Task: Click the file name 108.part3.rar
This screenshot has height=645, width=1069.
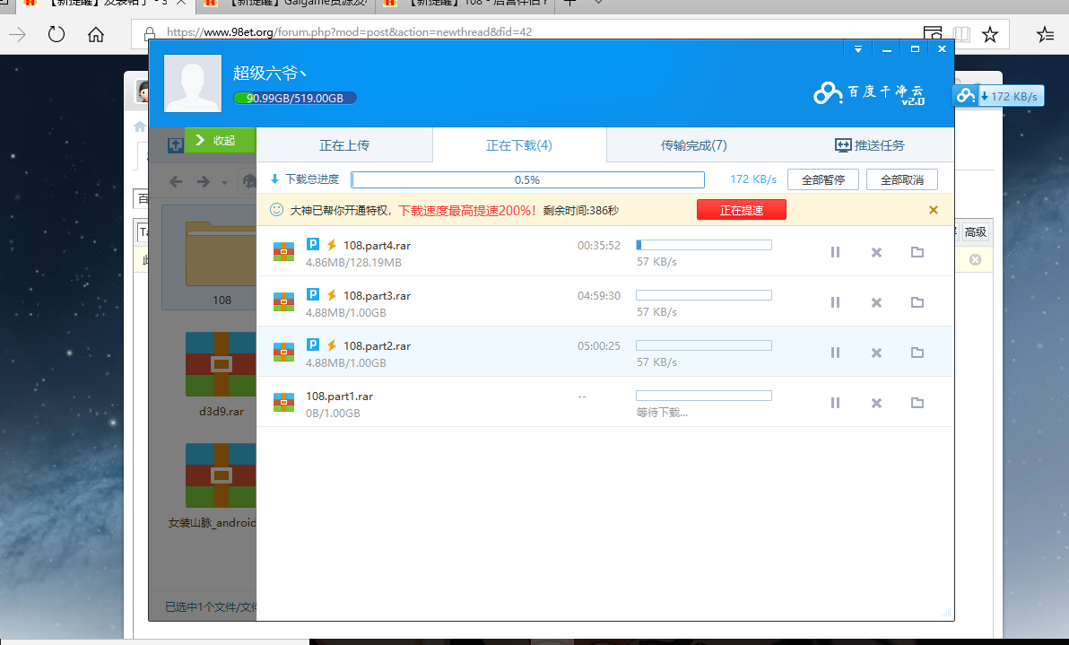Action: pos(377,296)
